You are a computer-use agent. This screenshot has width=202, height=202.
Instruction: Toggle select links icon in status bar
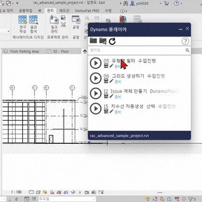click(148, 199)
